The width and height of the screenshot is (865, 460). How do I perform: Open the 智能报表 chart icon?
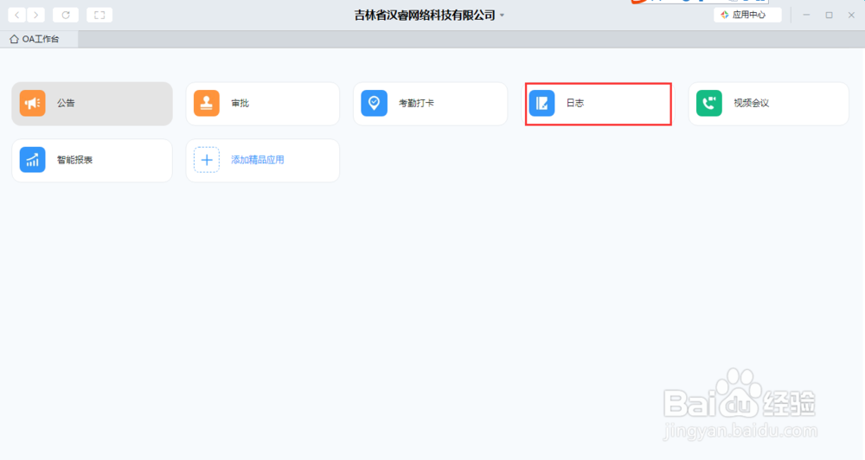[x=33, y=160]
